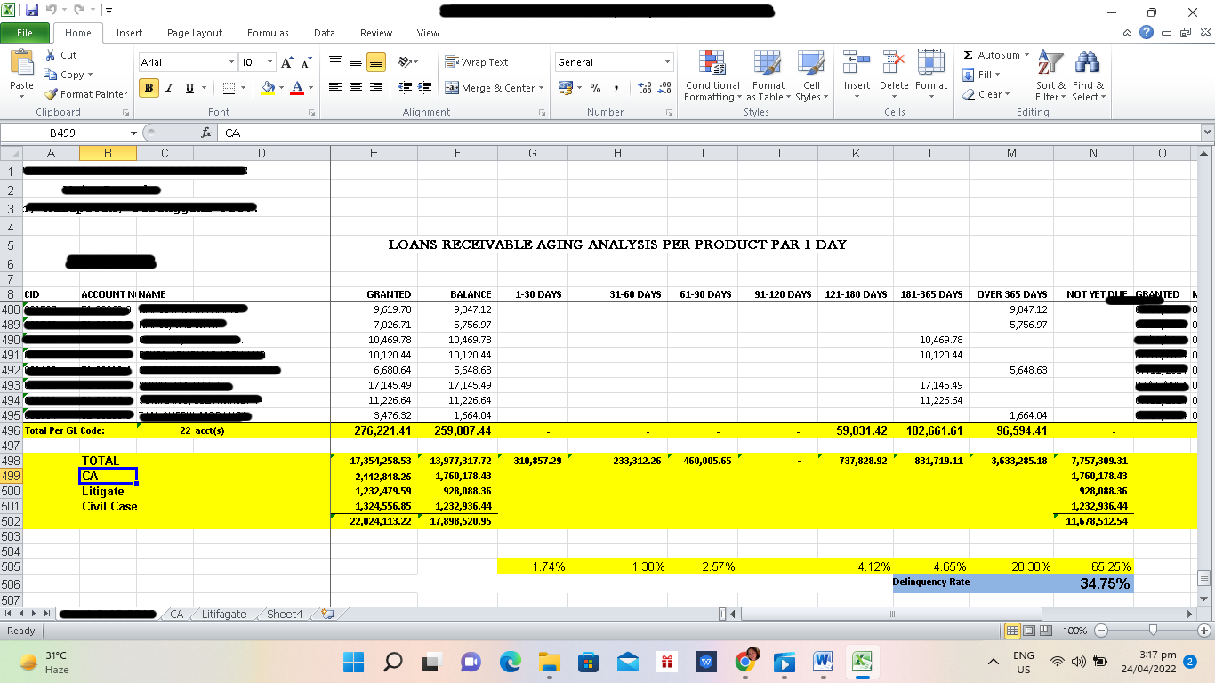Toggle Bottom Align vertical alignment
The image size is (1215, 683).
click(x=376, y=62)
